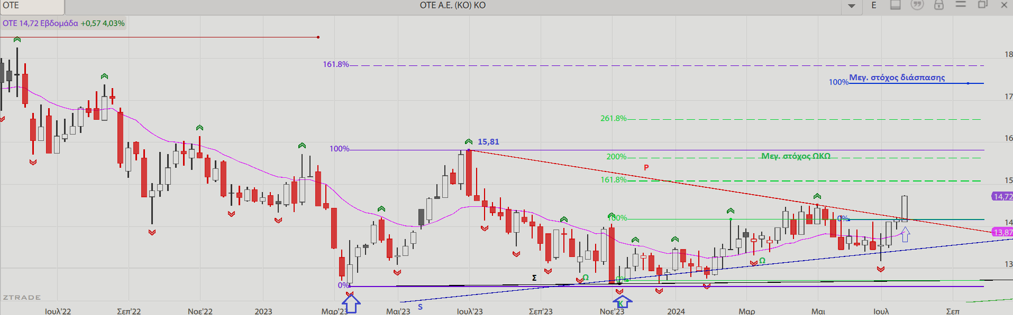Toggle the padlock lock icon
The width and height of the screenshot is (1013, 315).
[939, 5]
